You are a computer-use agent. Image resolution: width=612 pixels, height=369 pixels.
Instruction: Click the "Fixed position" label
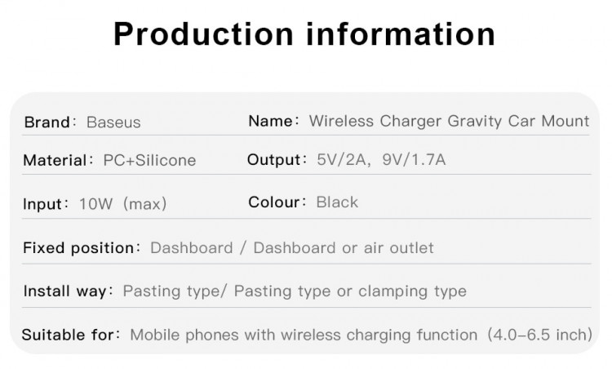tap(78, 247)
